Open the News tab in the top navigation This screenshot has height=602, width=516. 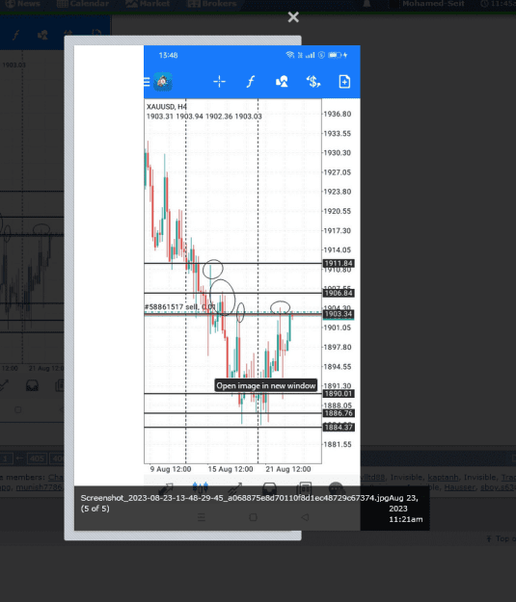tap(23, 4)
